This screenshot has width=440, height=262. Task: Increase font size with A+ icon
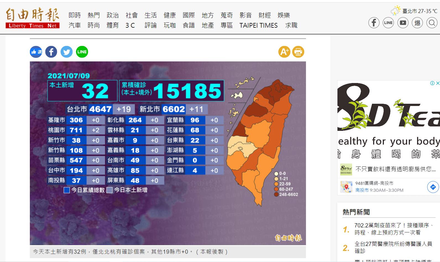click(284, 52)
